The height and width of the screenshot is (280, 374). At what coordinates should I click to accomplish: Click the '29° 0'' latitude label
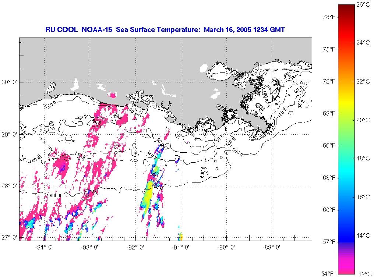(9, 135)
